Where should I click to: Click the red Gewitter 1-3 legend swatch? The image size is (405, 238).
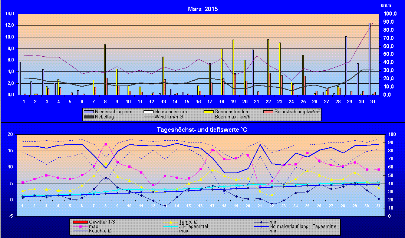(x=79, y=222)
